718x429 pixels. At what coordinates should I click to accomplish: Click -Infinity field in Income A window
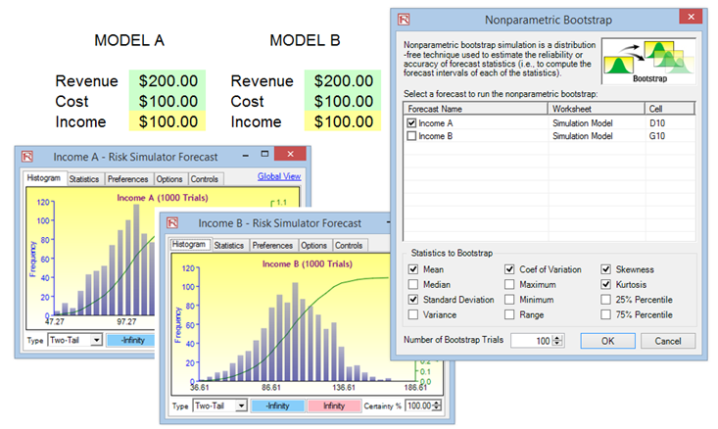point(131,340)
